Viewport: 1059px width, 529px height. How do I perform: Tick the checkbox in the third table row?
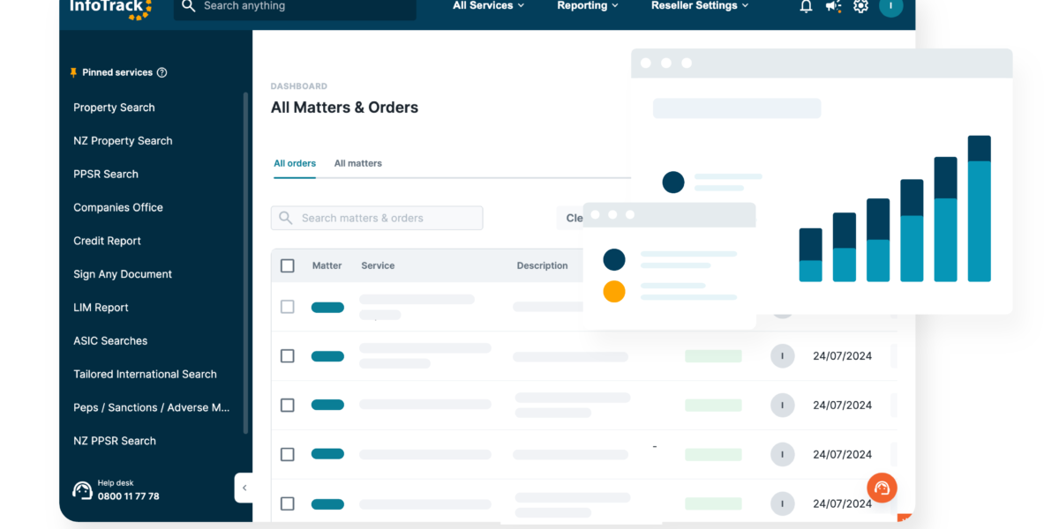coord(287,405)
